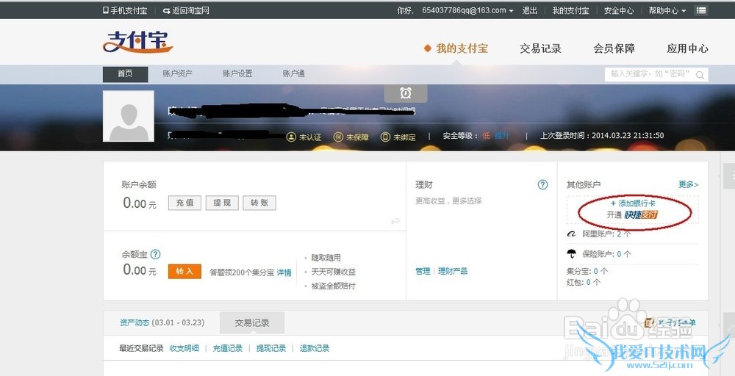The width and height of the screenshot is (735, 376).
Task: Click the 手机支付宝 phone icon link
Action: (125, 10)
